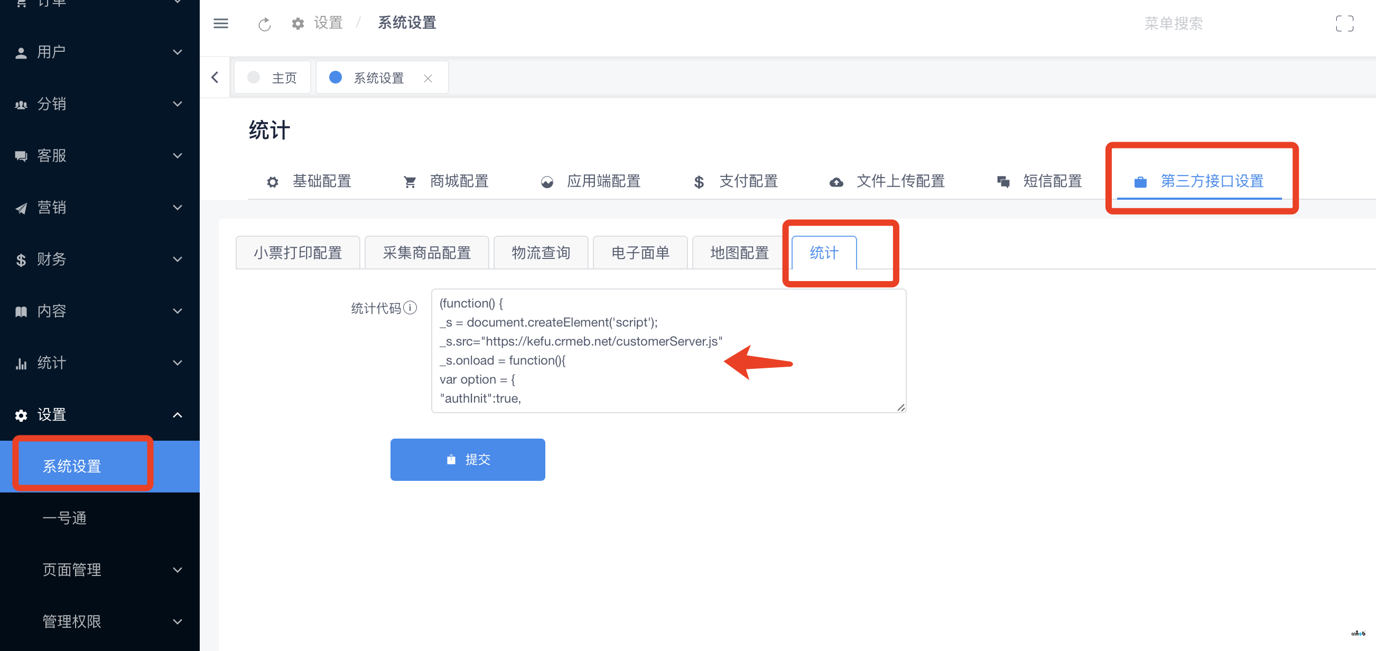Click the textarea resize handle corner
1376x651 pixels.
tap(900, 407)
